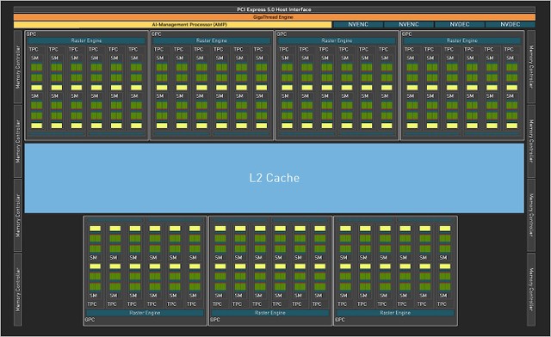Viewport: 551px width, 337px height.
Task: Select the topmost left-side Memory Controller
Action: (x=18, y=67)
